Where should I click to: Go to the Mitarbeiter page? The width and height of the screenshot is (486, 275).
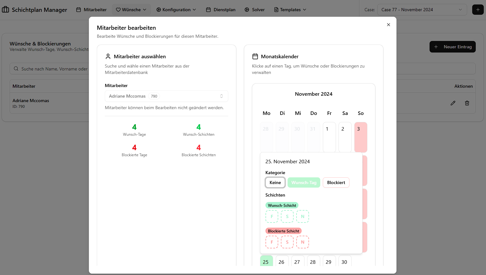click(x=91, y=10)
